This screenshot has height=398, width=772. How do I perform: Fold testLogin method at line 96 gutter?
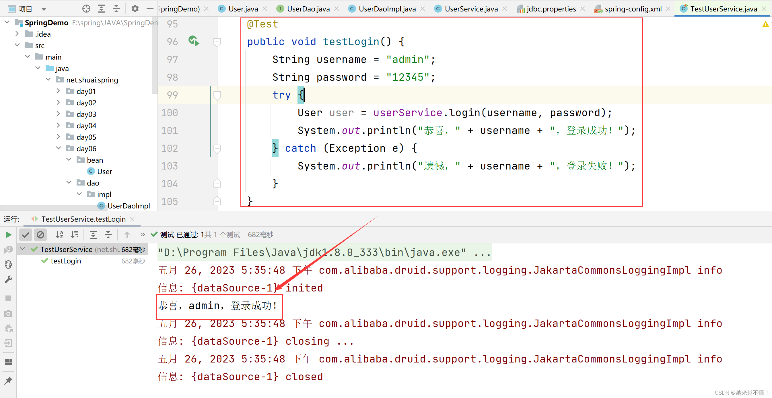217,42
